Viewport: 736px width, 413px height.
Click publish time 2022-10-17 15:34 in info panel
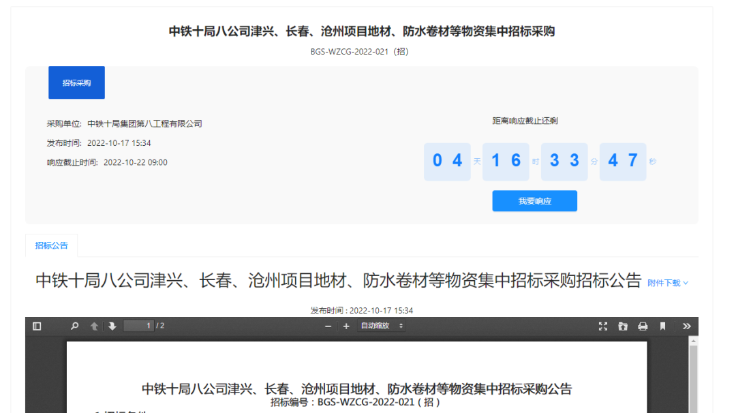coord(119,143)
